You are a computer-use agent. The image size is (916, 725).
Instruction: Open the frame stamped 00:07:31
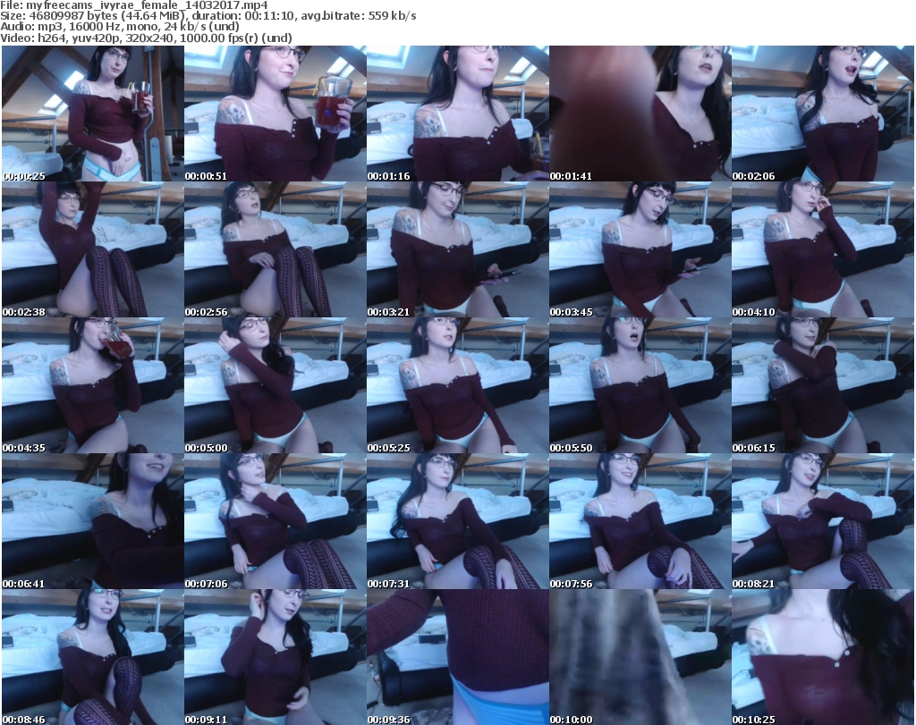click(x=457, y=521)
